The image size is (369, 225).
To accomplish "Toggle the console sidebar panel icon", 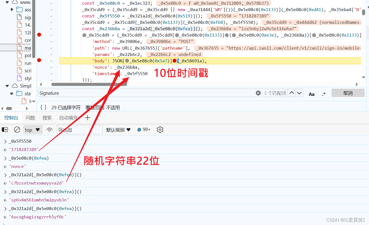I will [x=5, y=129].
